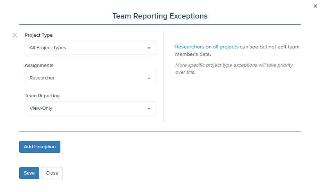320x192 pixels.
Task: Click the vertical divider between form and summary
Action: coord(164,77)
